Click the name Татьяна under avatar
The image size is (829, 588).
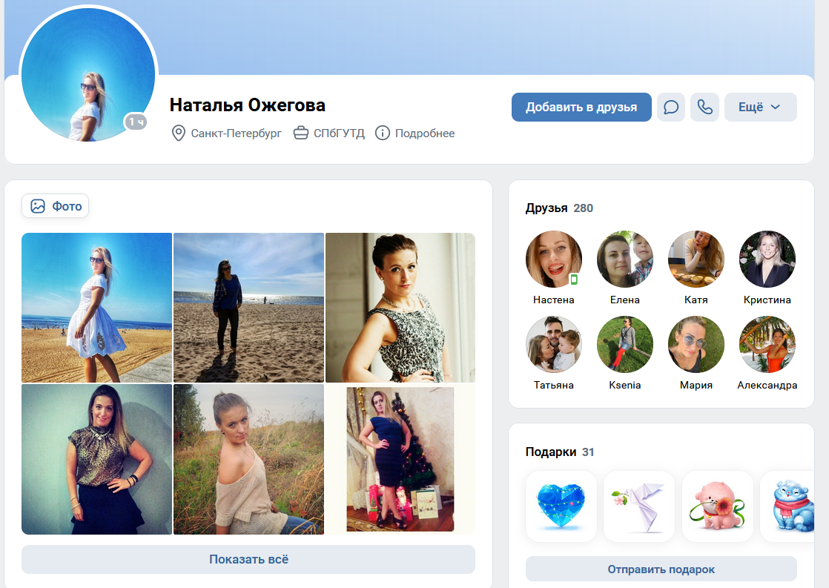554,385
